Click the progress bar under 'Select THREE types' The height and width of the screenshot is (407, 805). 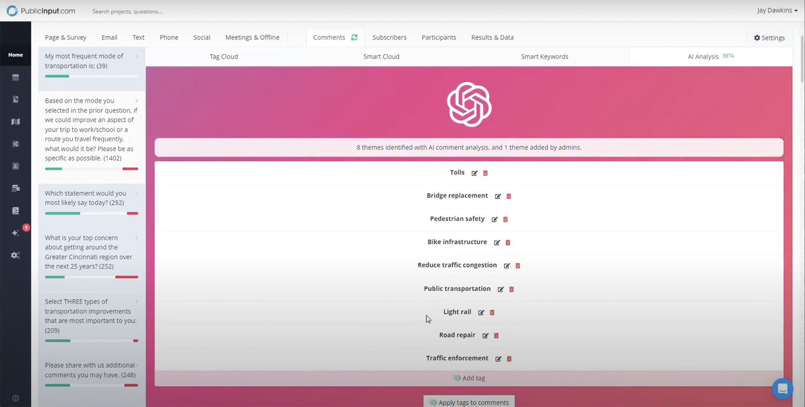point(91,340)
